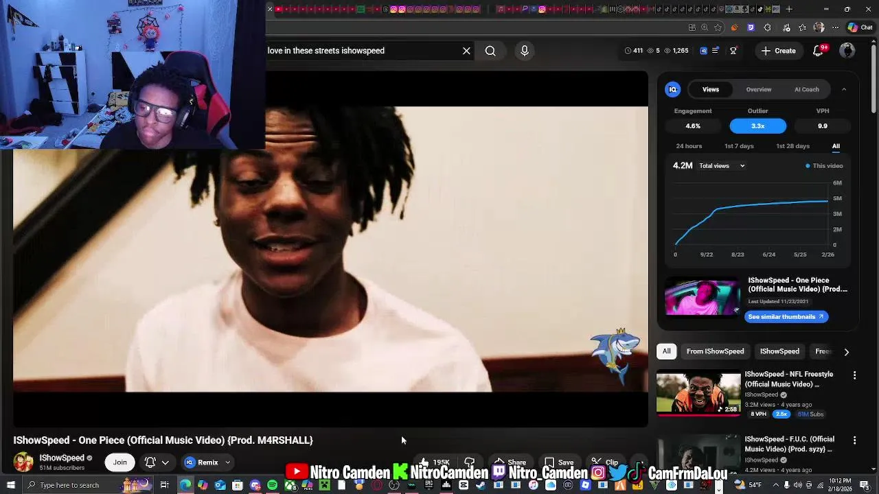Screen dimensions: 879x494
Task: Open a new browser tab
Action: click(789, 9)
